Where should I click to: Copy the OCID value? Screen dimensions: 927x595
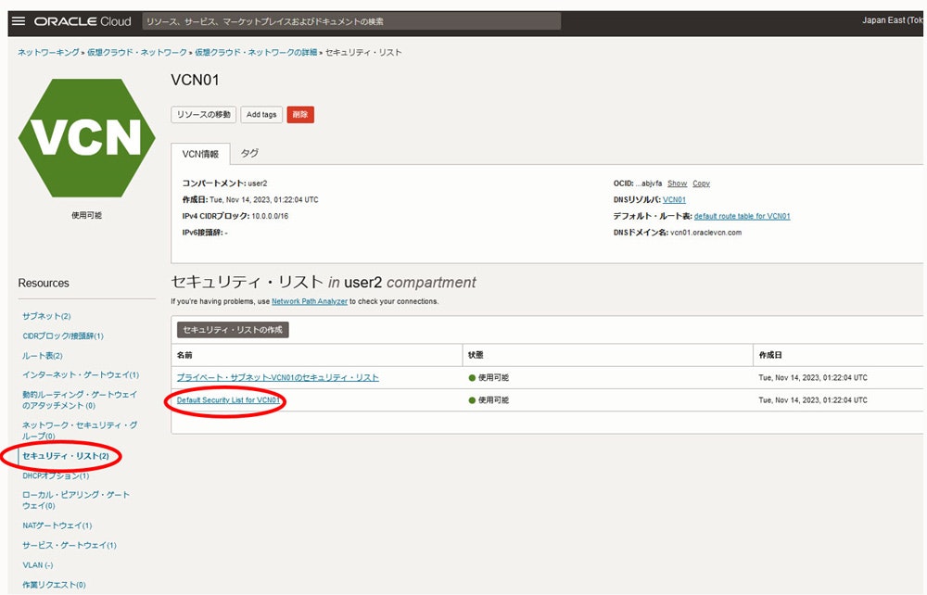701,184
